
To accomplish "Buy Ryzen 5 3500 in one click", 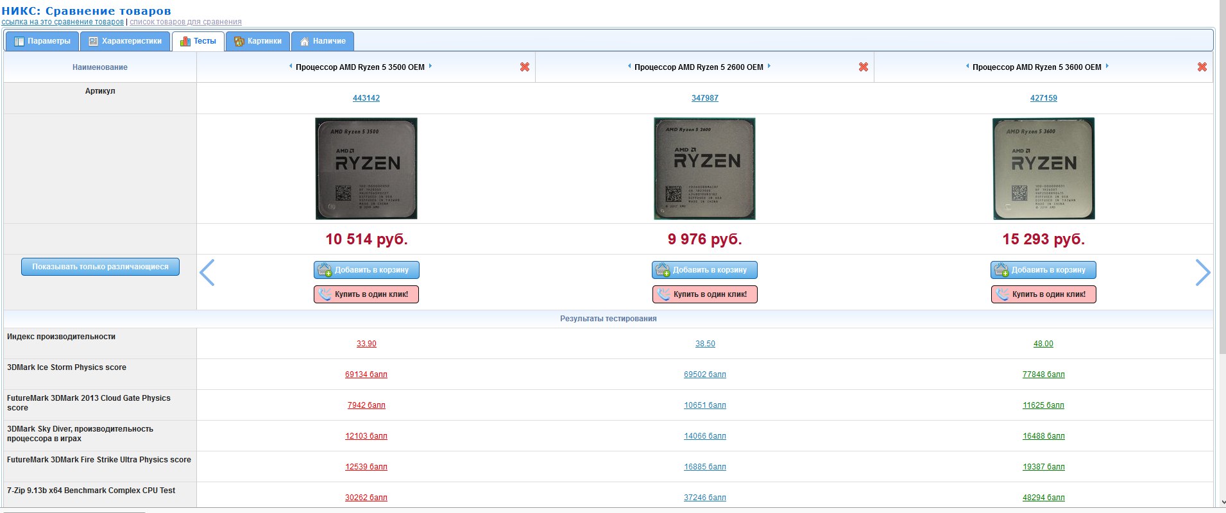I will [366, 294].
